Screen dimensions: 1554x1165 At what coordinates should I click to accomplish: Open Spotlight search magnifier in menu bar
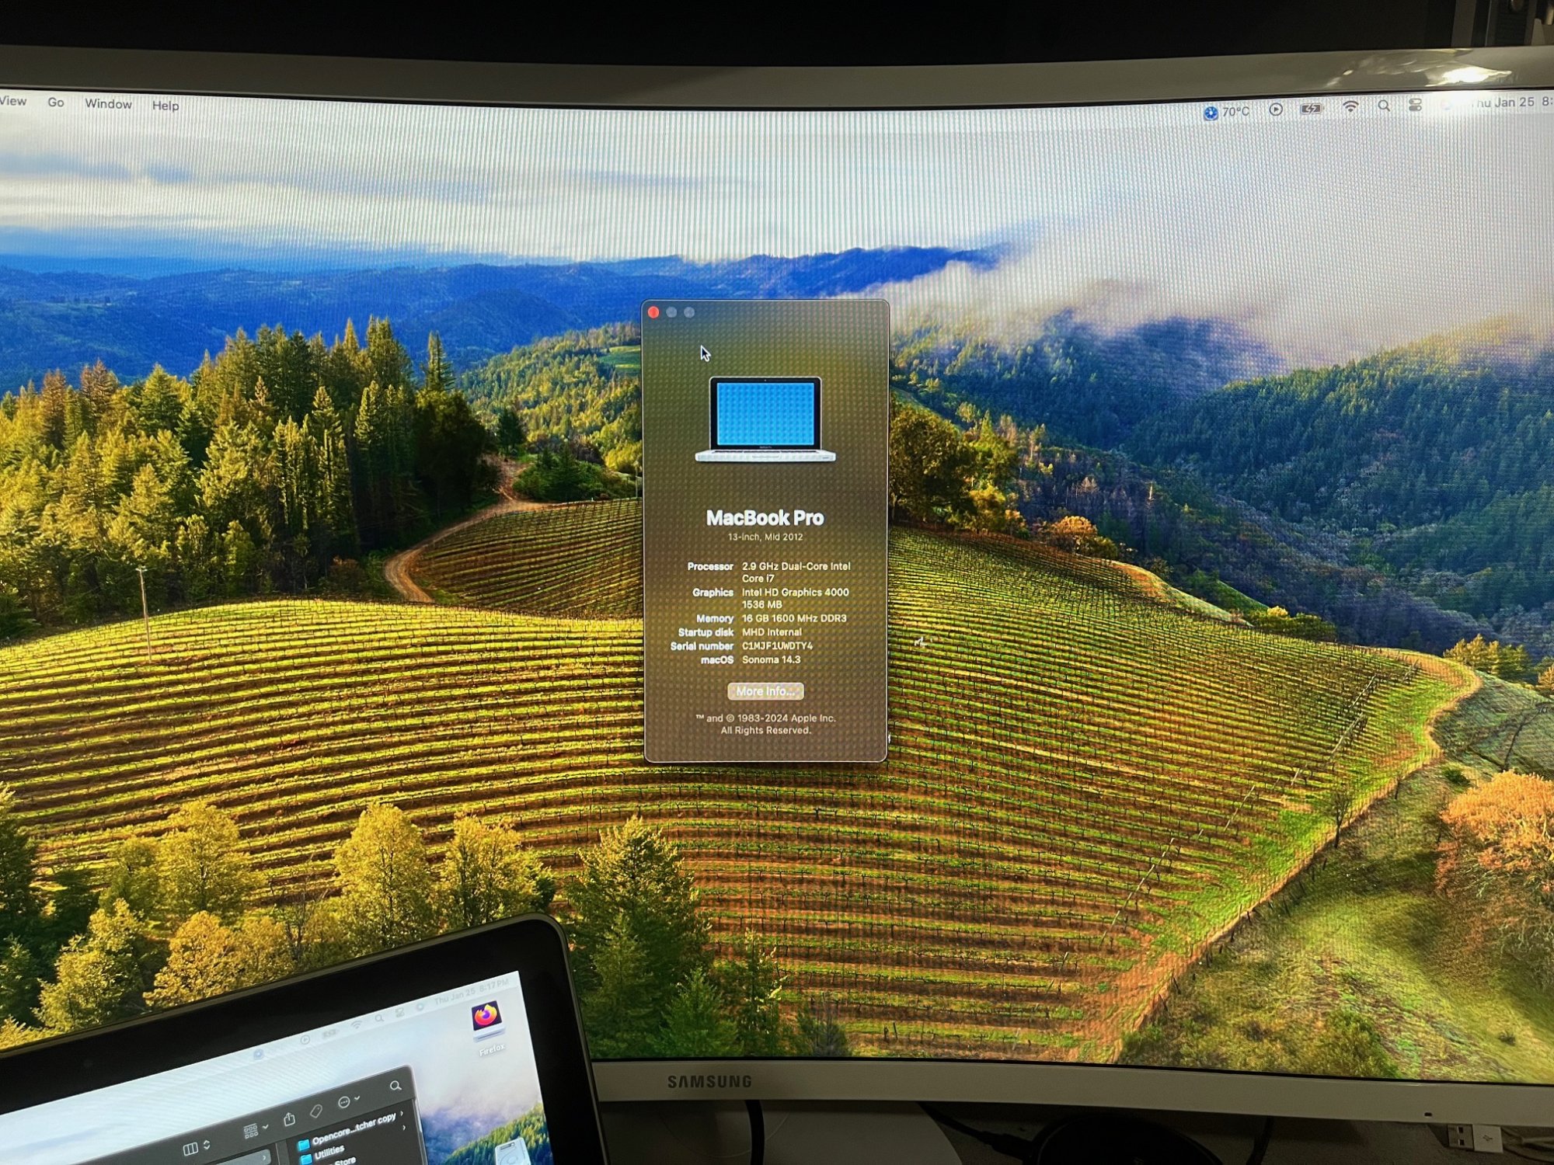coord(1384,106)
